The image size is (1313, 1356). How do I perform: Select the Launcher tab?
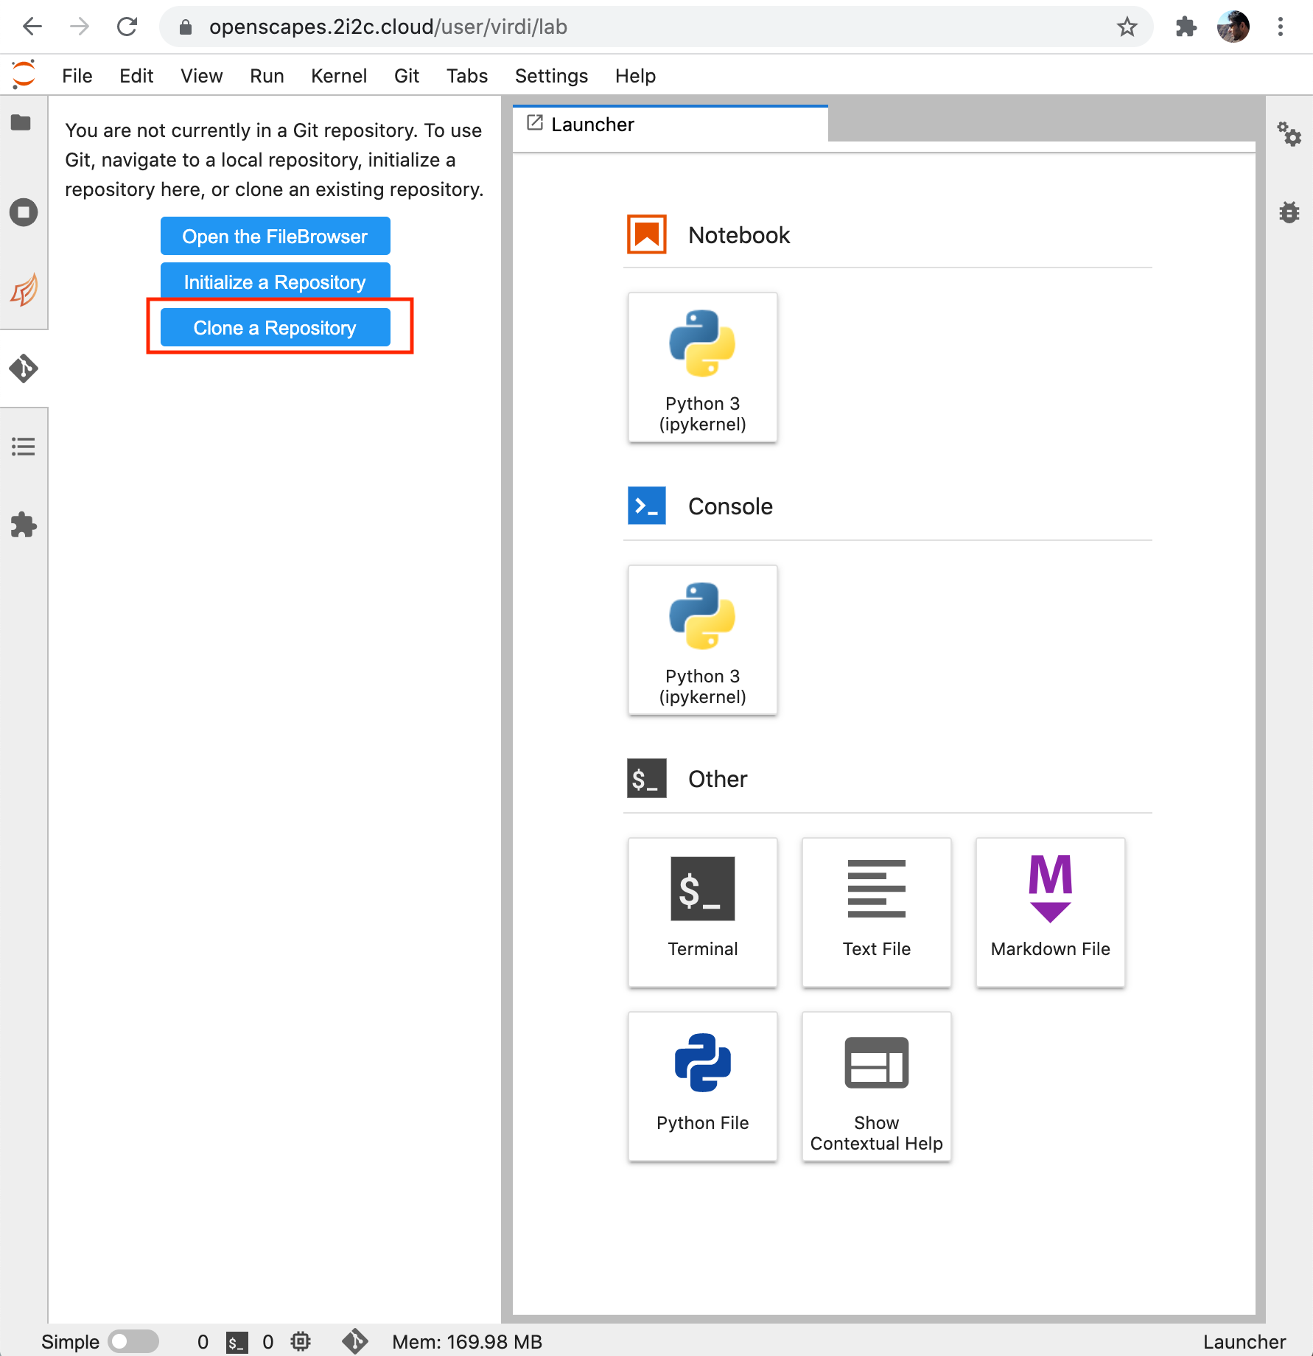(x=592, y=125)
